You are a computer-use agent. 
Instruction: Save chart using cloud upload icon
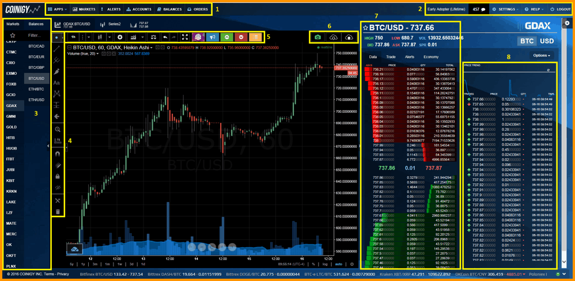click(349, 37)
